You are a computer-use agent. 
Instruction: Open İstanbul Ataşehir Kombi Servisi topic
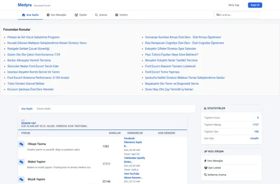pos(34,72)
